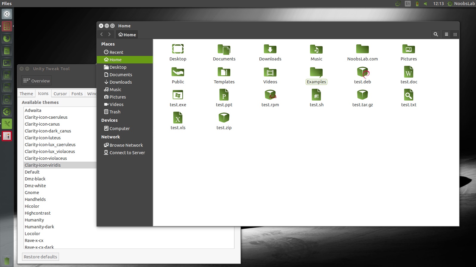Switch to Theme tab in Tweak Tool
Image resolution: width=476 pixels, height=267 pixels.
pyautogui.click(x=26, y=93)
